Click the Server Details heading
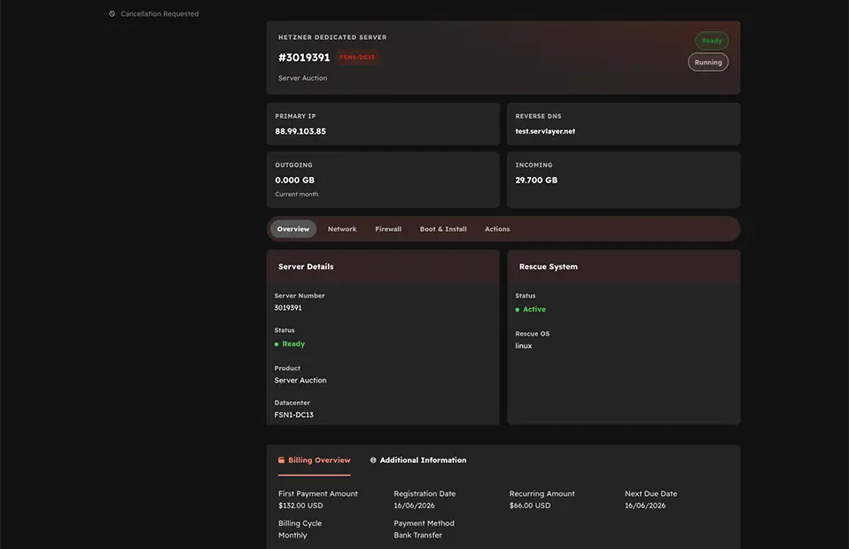Image resolution: width=849 pixels, height=549 pixels. coord(306,267)
